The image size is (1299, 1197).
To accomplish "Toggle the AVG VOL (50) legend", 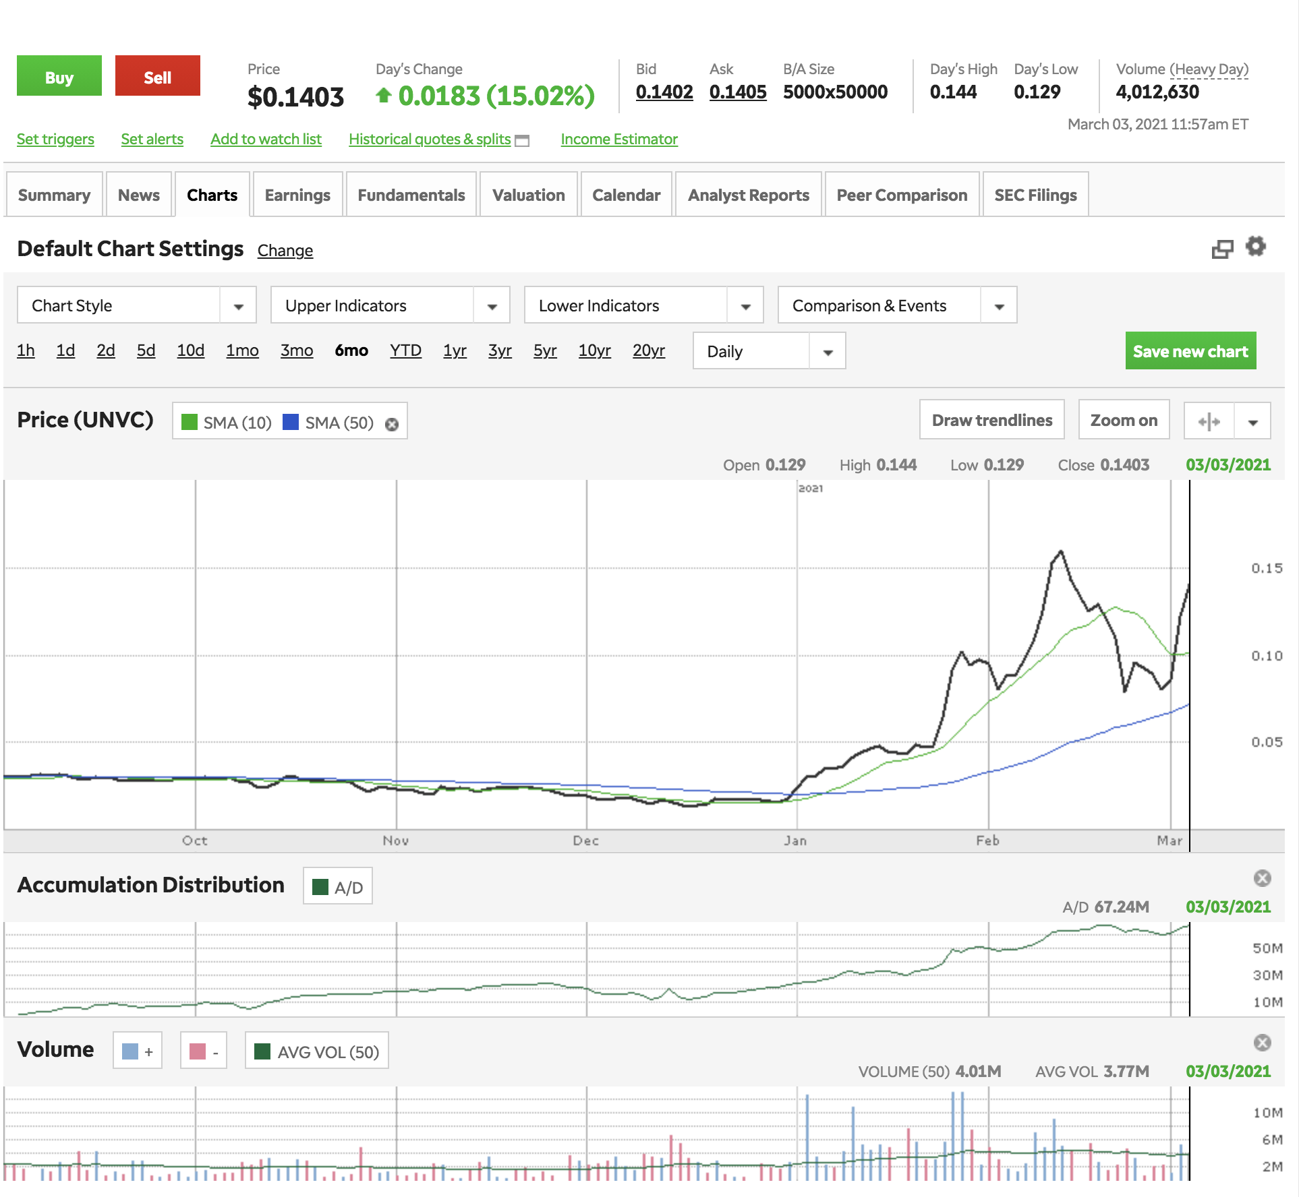I will 317,1051.
